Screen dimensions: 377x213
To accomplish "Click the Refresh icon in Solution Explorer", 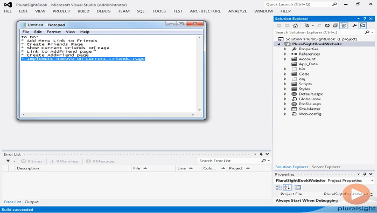I will (x=327, y=25).
